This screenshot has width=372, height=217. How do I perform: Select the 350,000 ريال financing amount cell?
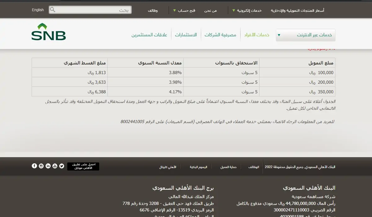(x=297, y=92)
